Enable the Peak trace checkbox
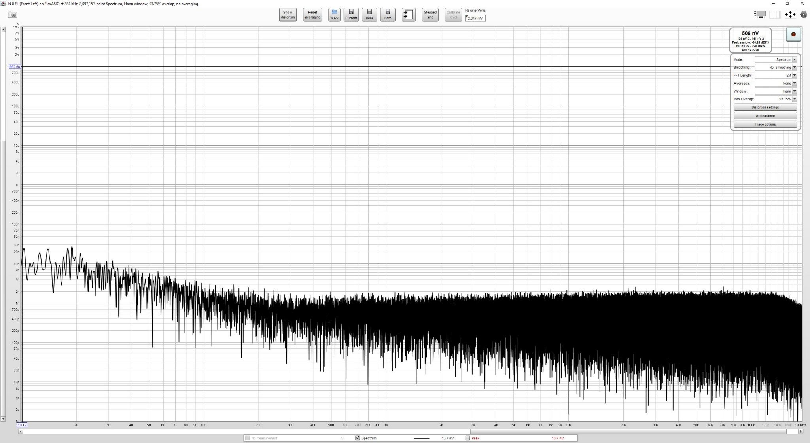The width and height of the screenshot is (810, 443). tap(467, 438)
